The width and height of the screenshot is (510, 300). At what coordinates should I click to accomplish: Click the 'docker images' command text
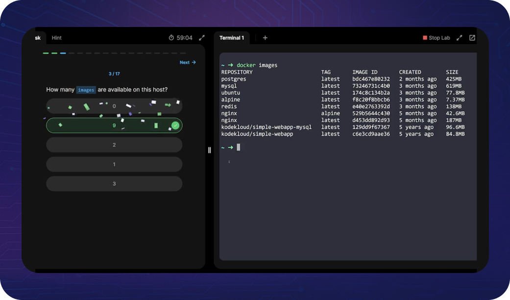click(257, 65)
